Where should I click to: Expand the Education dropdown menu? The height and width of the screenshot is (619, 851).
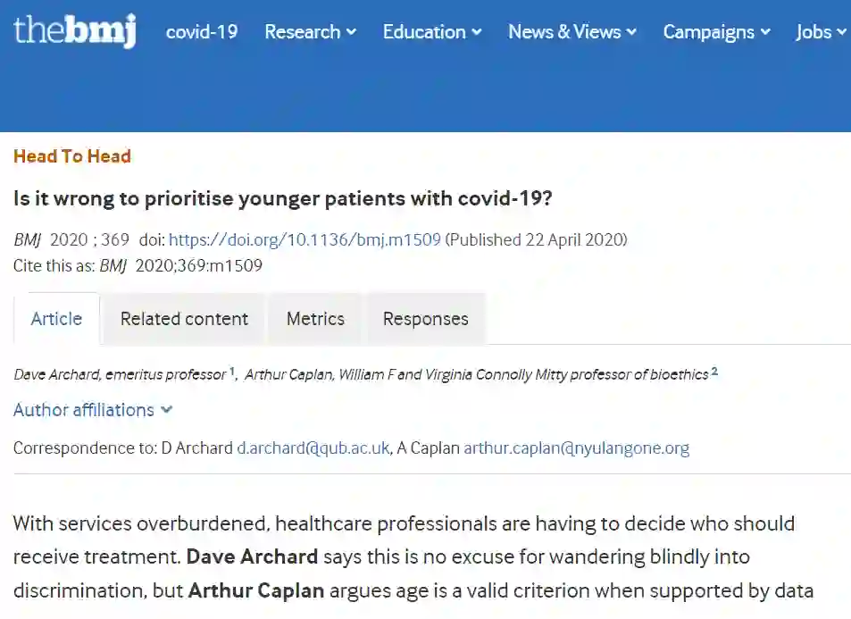point(431,32)
